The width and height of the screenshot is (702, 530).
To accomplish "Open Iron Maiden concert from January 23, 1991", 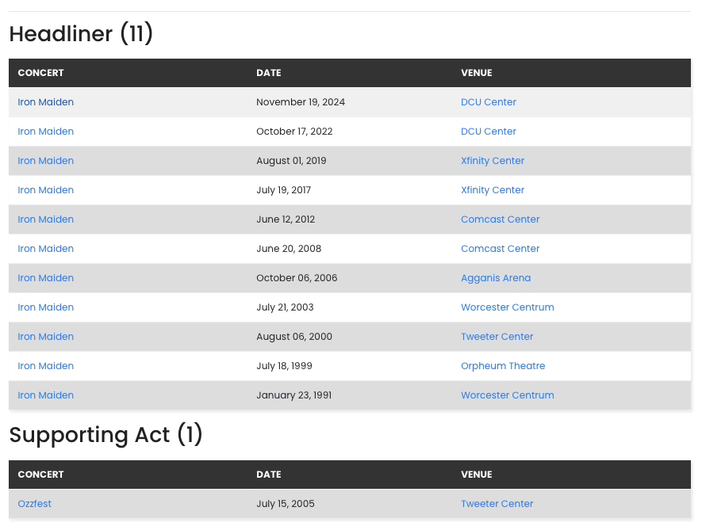I will (46, 395).
